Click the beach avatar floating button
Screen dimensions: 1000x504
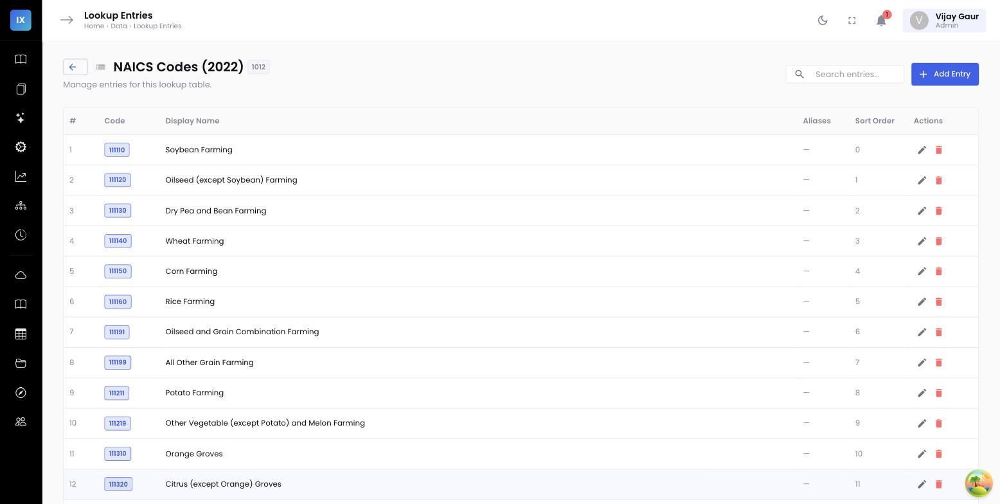[978, 482]
